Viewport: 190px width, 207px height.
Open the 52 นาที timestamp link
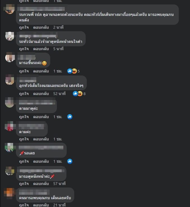click(x=59, y=94)
